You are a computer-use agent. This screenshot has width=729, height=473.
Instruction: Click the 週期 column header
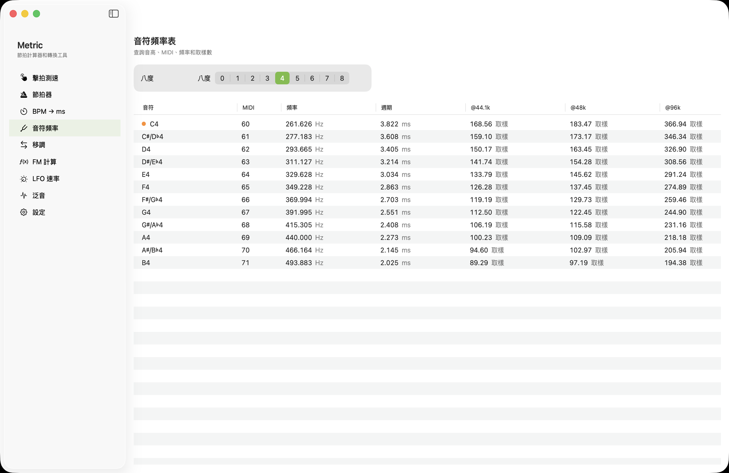pyautogui.click(x=421, y=108)
